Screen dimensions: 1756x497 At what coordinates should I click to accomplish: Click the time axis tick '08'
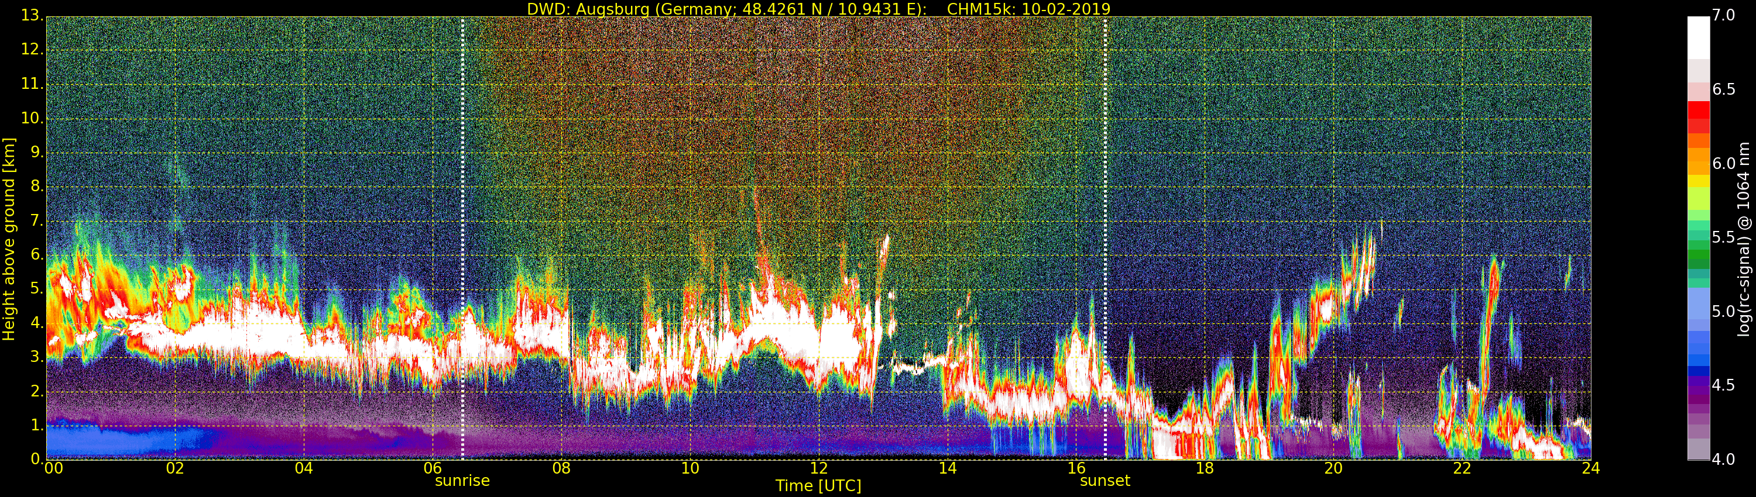[x=561, y=468]
